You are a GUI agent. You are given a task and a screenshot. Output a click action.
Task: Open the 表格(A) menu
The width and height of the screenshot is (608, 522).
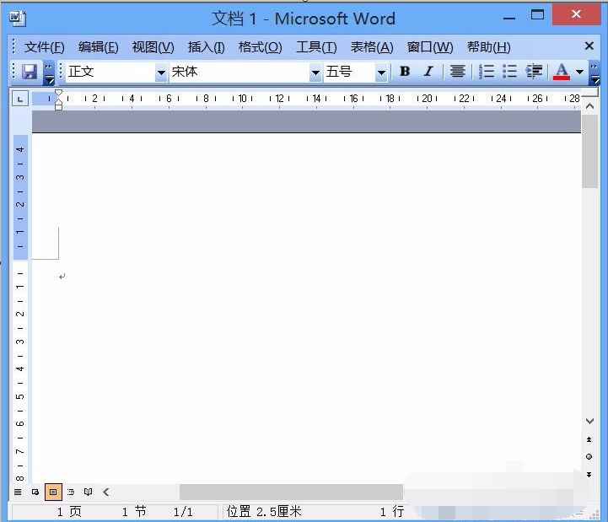click(x=372, y=47)
